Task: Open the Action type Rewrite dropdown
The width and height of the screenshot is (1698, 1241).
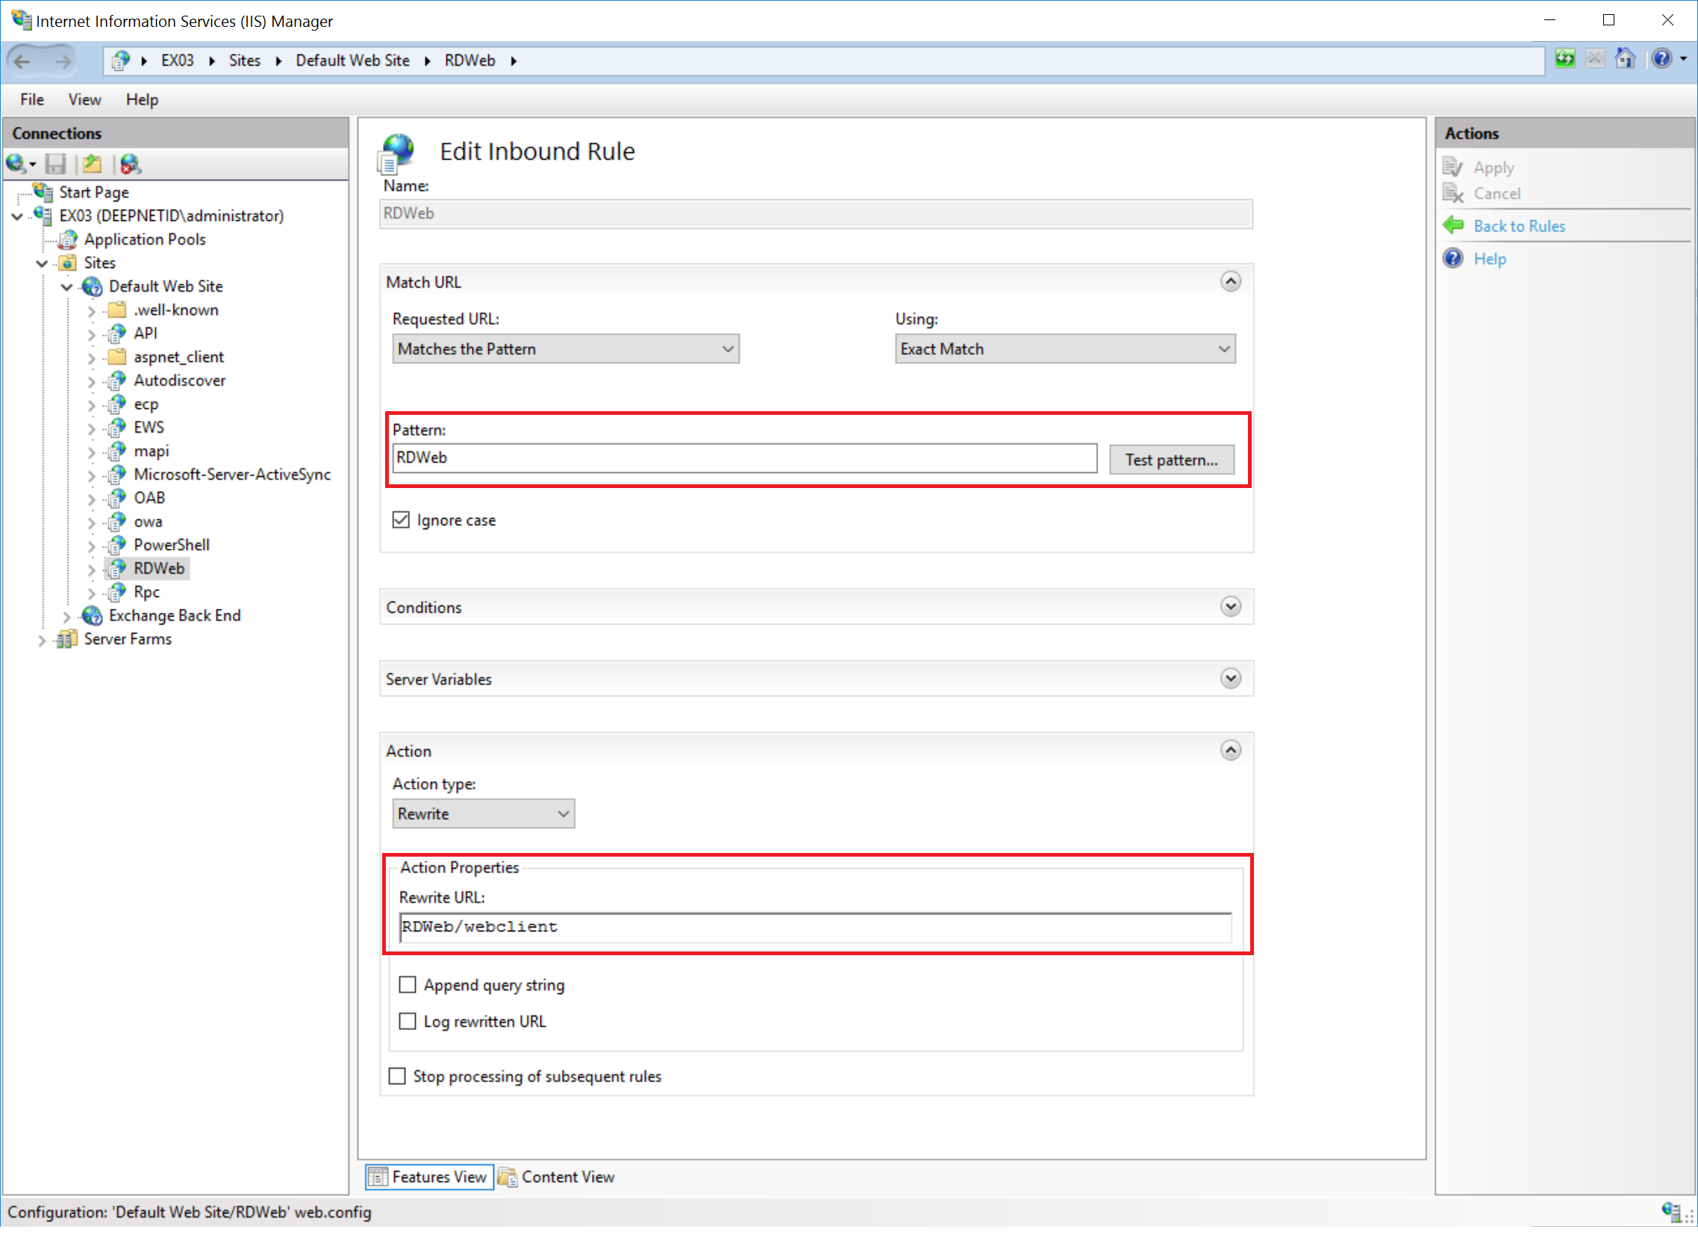Action: pos(483,813)
